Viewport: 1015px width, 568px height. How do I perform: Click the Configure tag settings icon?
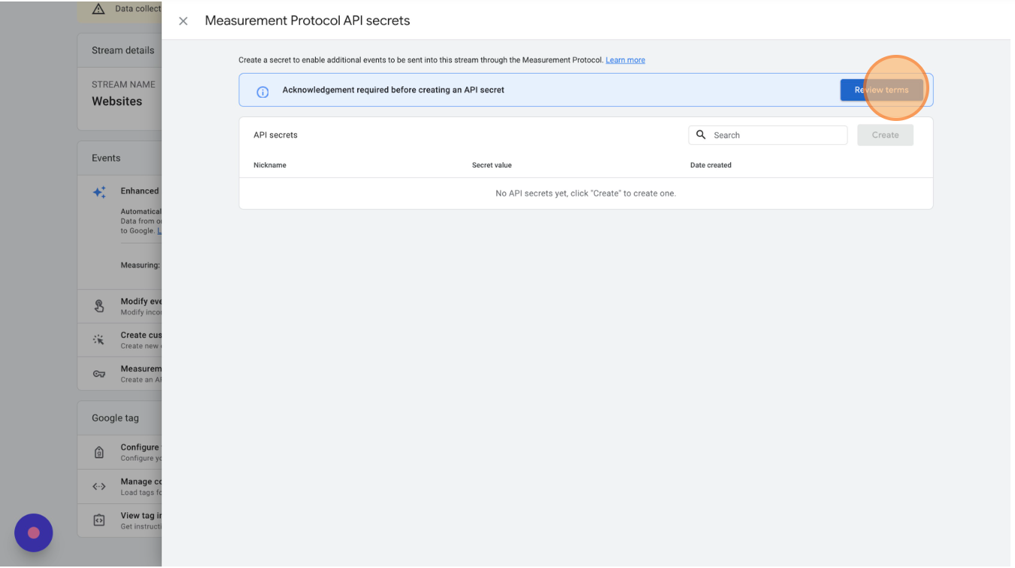[99, 452]
